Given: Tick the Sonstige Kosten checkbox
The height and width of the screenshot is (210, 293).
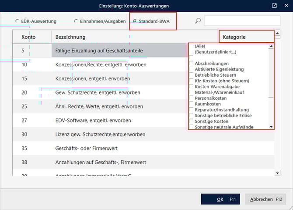Looking at the screenshot, I should (x=191, y=121).
